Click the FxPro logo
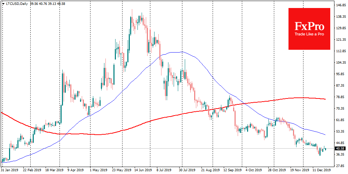Viewport: 348px width, 174px height. tap(310, 26)
